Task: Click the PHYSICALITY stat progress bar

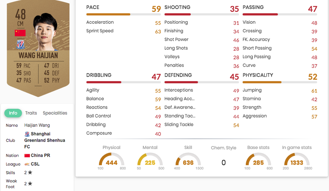Action: pos(280,82)
